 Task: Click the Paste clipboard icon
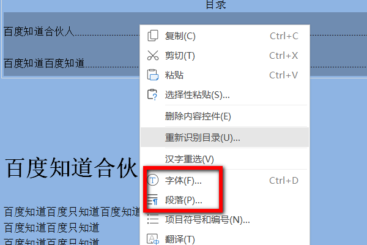point(153,75)
